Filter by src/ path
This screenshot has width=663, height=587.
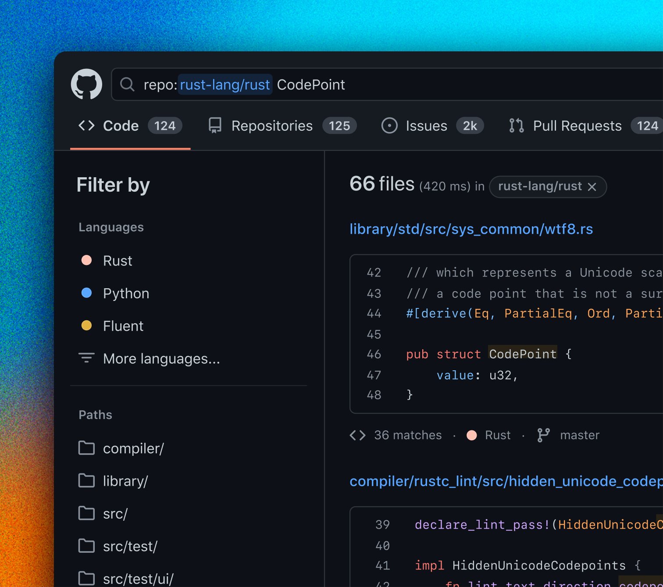[115, 514]
